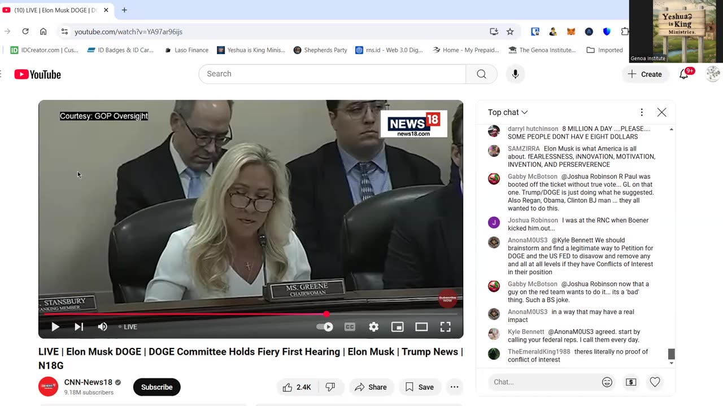723x406 pixels.
Task: Jump to the LIVE position indicator
Action: (128, 326)
